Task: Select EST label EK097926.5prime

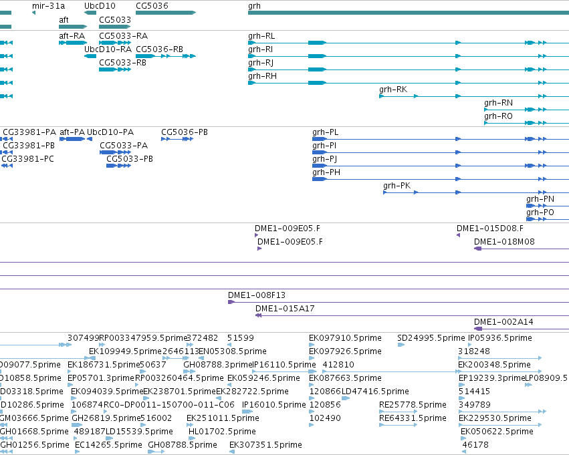Action: (x=345, y=351)
